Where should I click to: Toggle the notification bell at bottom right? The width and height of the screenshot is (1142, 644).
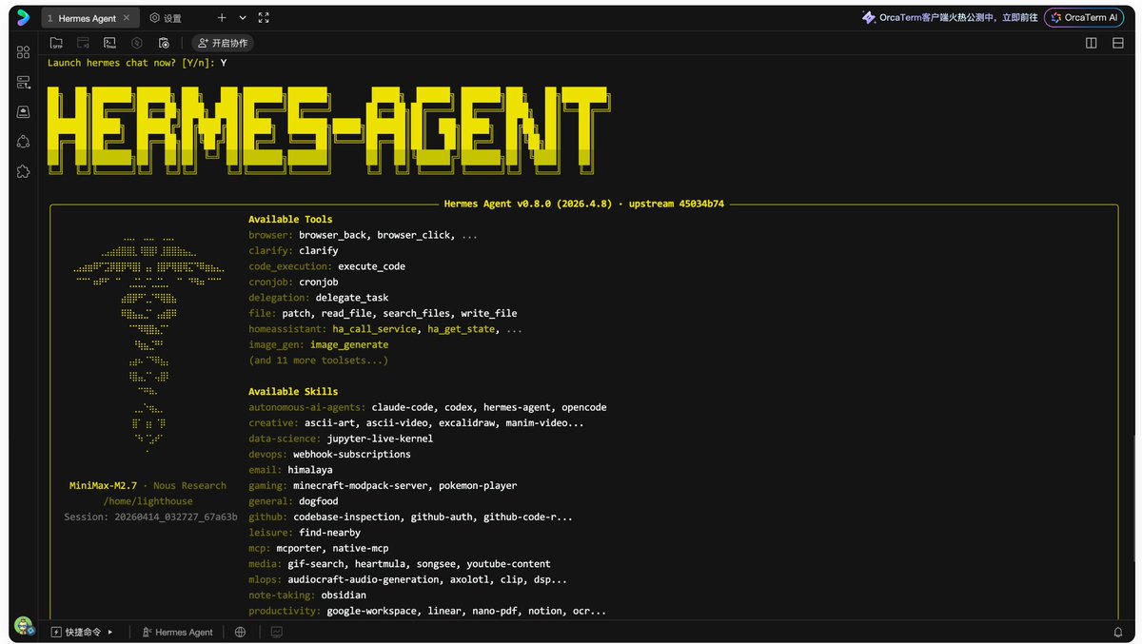point(1119,632)
